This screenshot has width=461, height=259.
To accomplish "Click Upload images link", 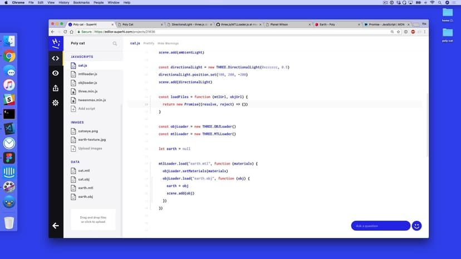I will coord(90,148).
